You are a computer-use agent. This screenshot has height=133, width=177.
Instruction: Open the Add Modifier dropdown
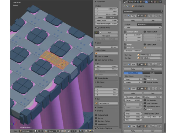tap(143, 11)
